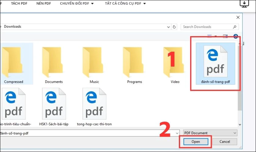This screenshot has height=152, width=256.
Task: Click the Cancel button
Action: tap(225, 142)
